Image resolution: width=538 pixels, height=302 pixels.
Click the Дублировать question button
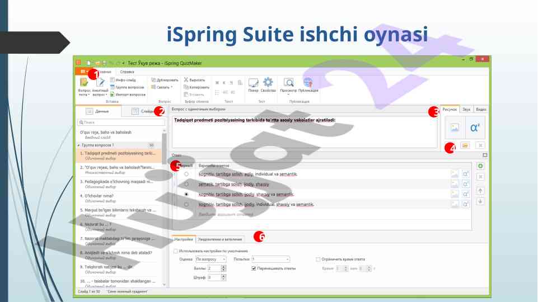pyautogui.click(x=165, y=80)
